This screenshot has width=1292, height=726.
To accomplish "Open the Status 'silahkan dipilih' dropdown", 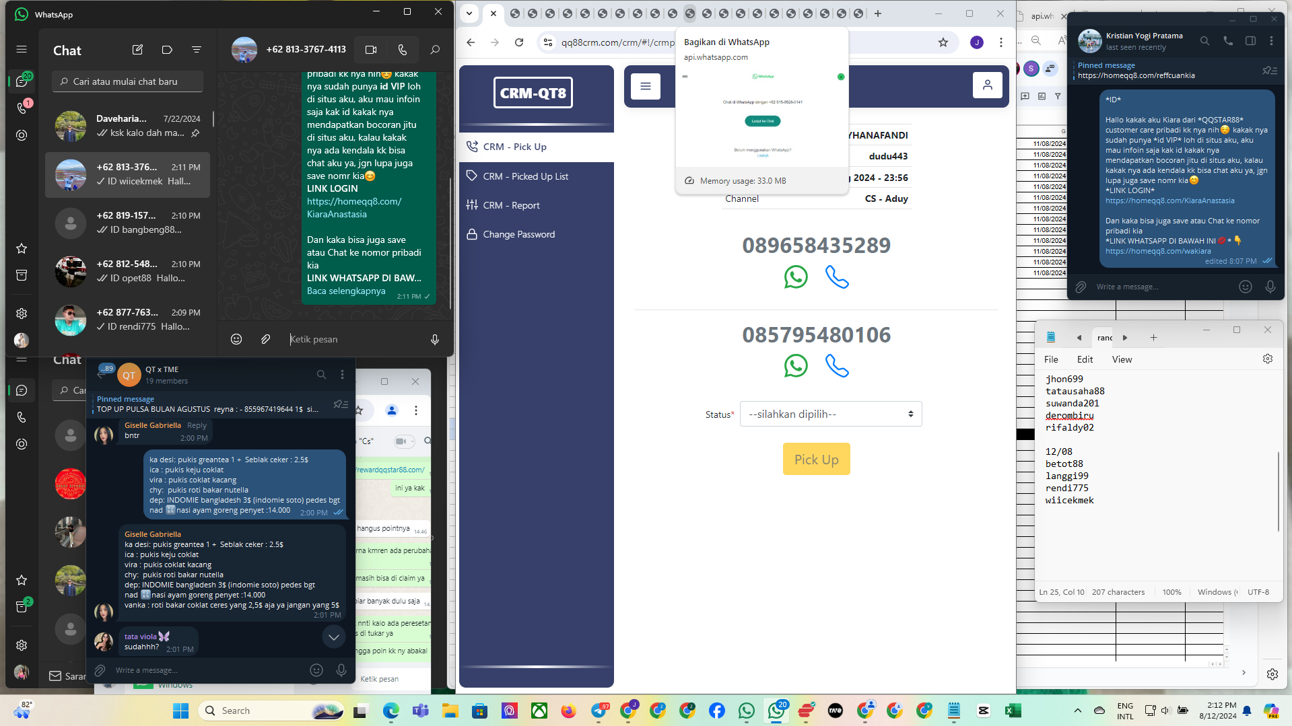I will point(831,414).
